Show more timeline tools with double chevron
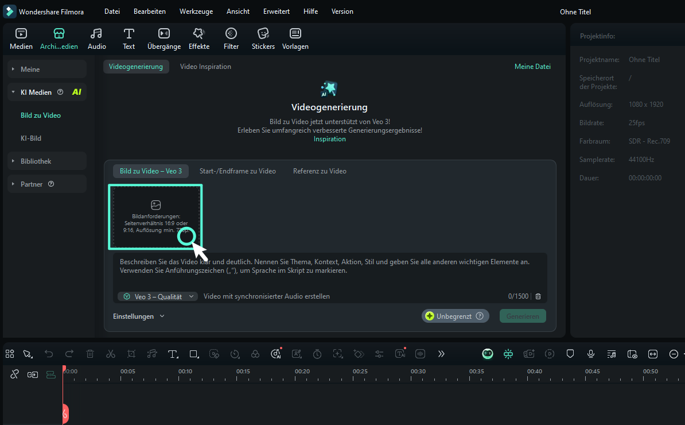 pyautogui.click(x=441, y=354)
